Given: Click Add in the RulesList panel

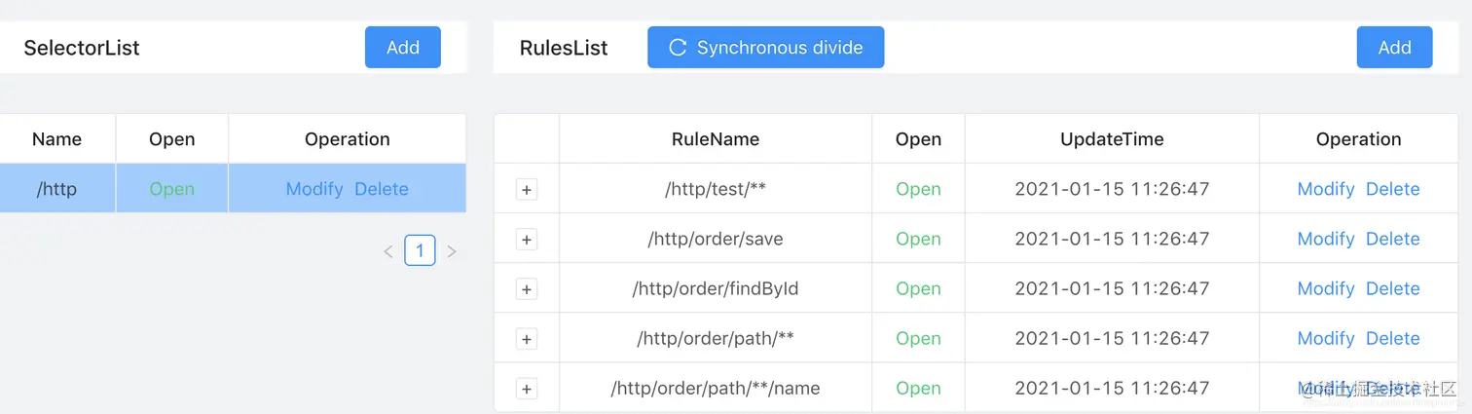Looking at the screenshot, I should tap(1394, 48).
